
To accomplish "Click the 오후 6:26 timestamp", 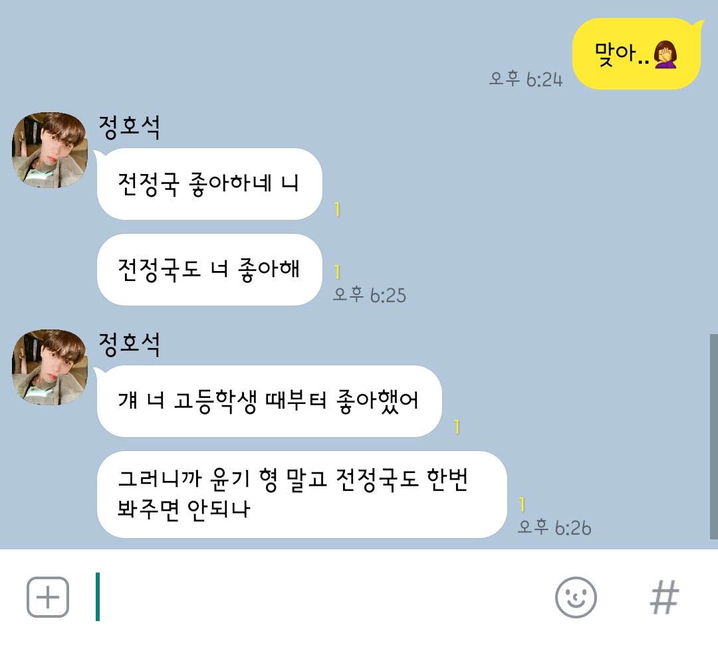I will 554,527.
